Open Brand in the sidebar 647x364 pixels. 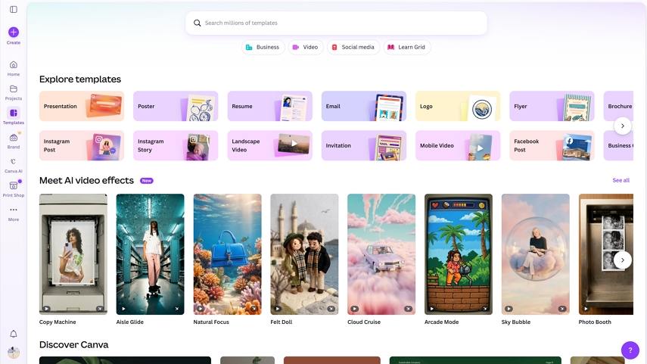coord(14,142)
